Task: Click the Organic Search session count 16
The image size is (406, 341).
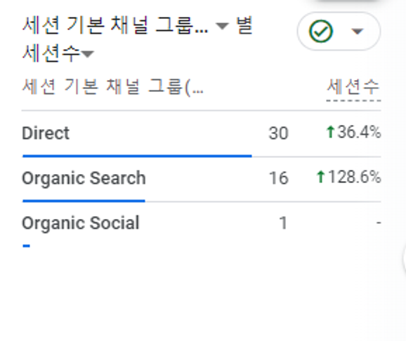Action: [279, 178]
